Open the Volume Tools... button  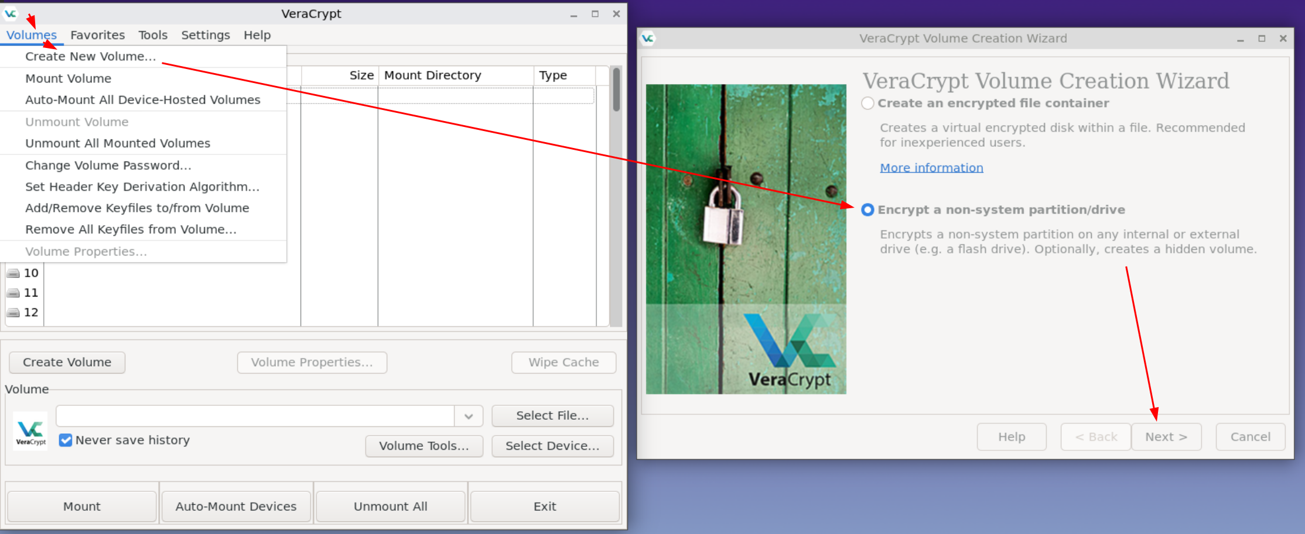(x=424, y=446)
